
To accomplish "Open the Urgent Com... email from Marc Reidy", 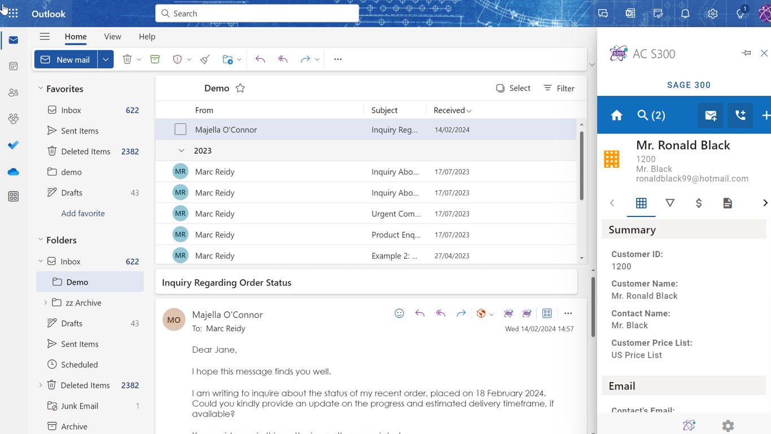I will click(x=366, y=214).
